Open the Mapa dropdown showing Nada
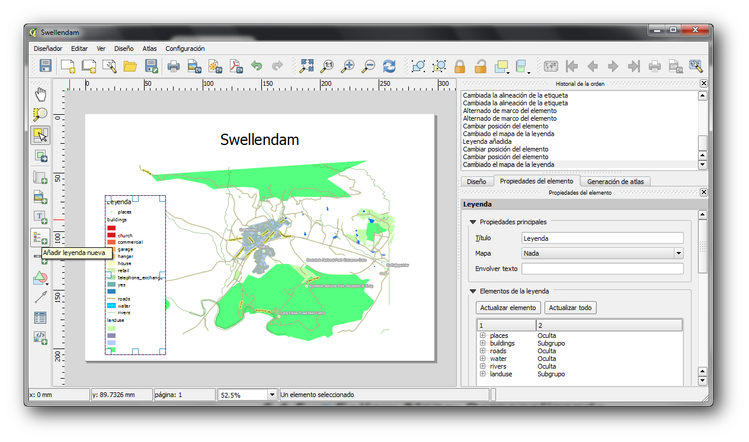Screen dimensions: 749x442 coord(603,253)
